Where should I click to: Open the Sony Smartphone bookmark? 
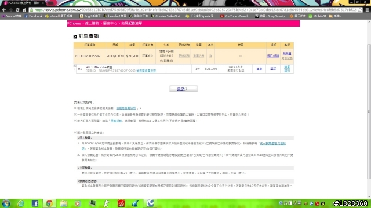tap(271, 16)
